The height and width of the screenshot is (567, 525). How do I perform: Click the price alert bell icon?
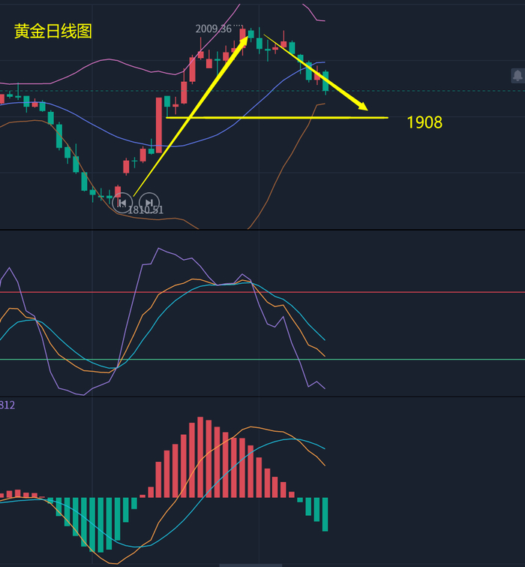point(517,76)
